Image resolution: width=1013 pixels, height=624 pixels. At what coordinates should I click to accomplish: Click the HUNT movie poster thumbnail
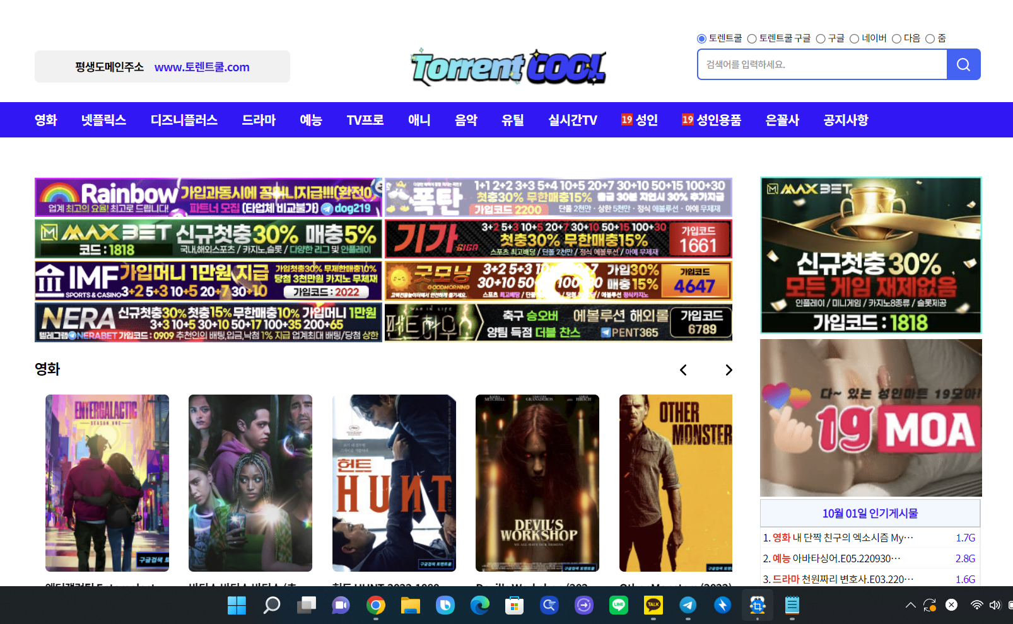coord(394,483)
